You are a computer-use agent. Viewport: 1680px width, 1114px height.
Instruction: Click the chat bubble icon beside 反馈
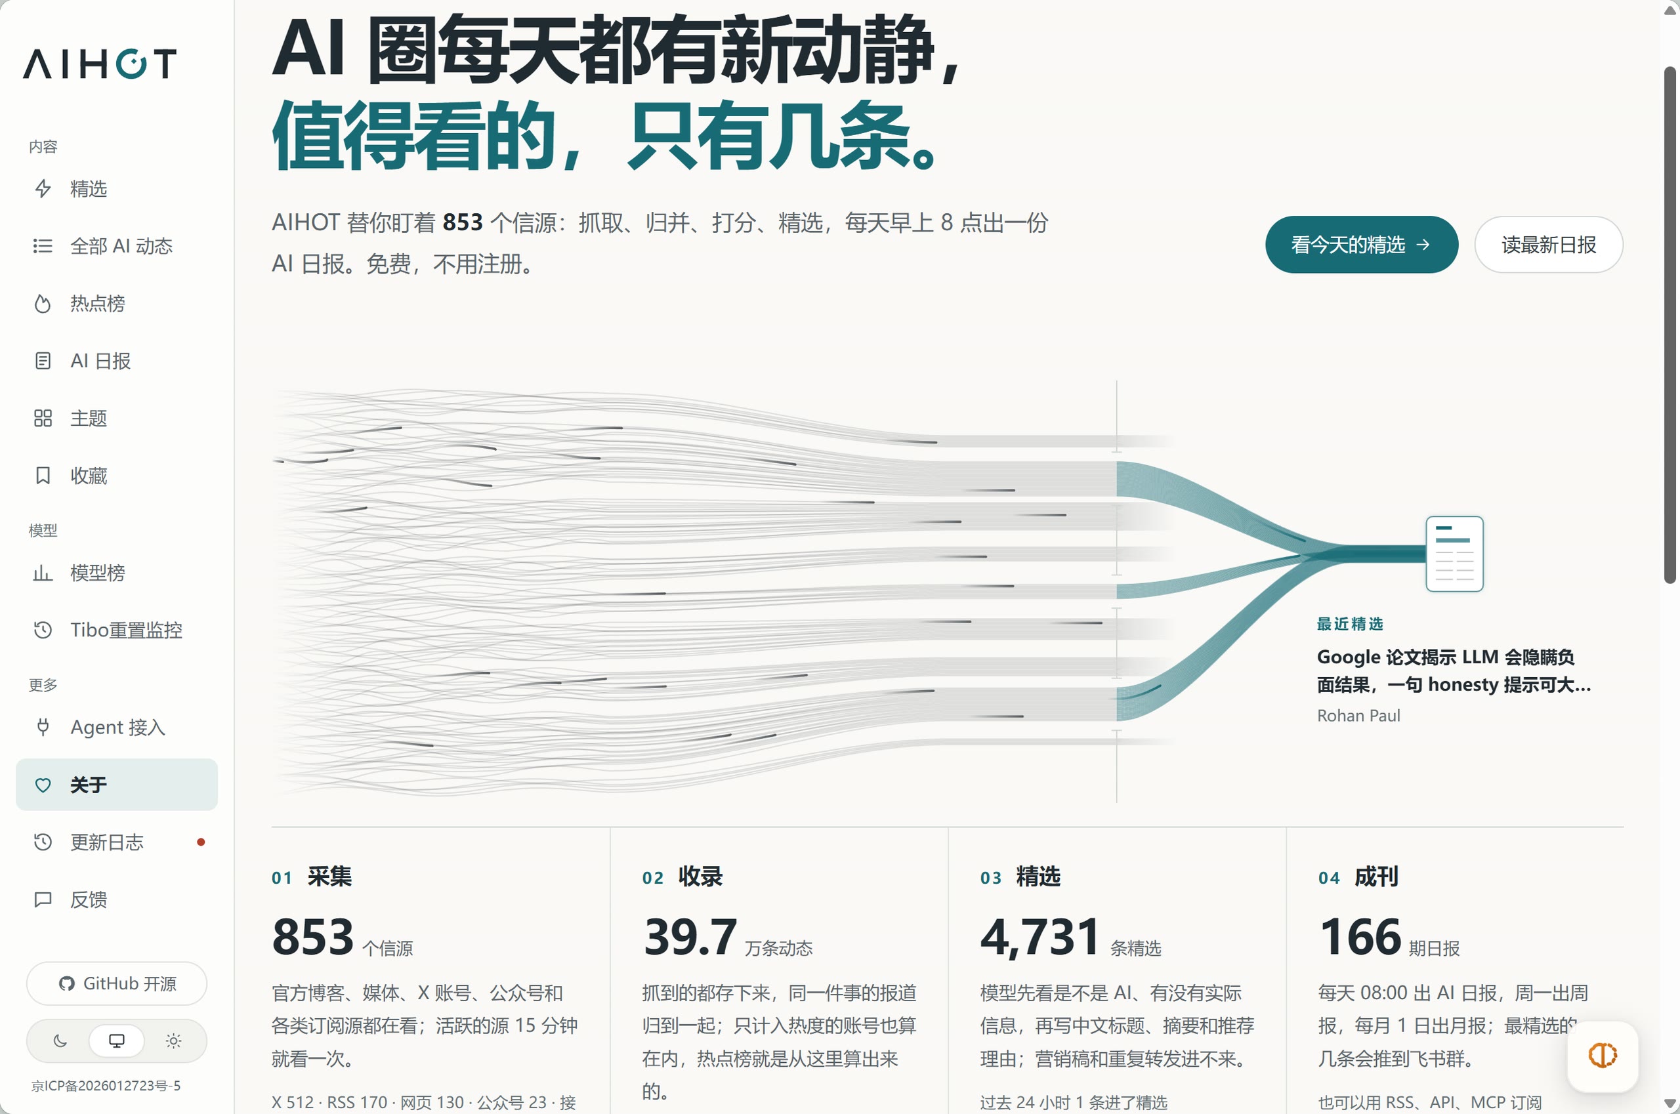click(43, 899)
